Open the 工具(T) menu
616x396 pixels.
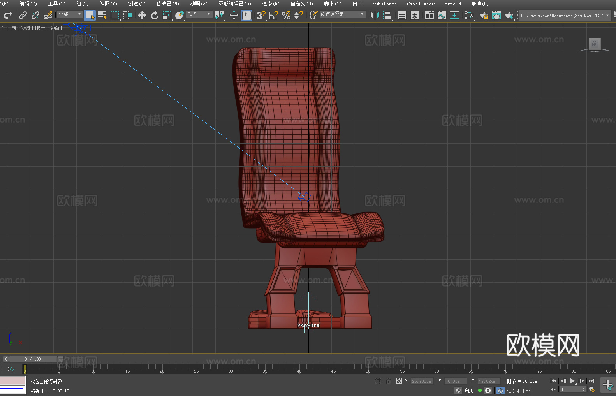pos(57,4)
